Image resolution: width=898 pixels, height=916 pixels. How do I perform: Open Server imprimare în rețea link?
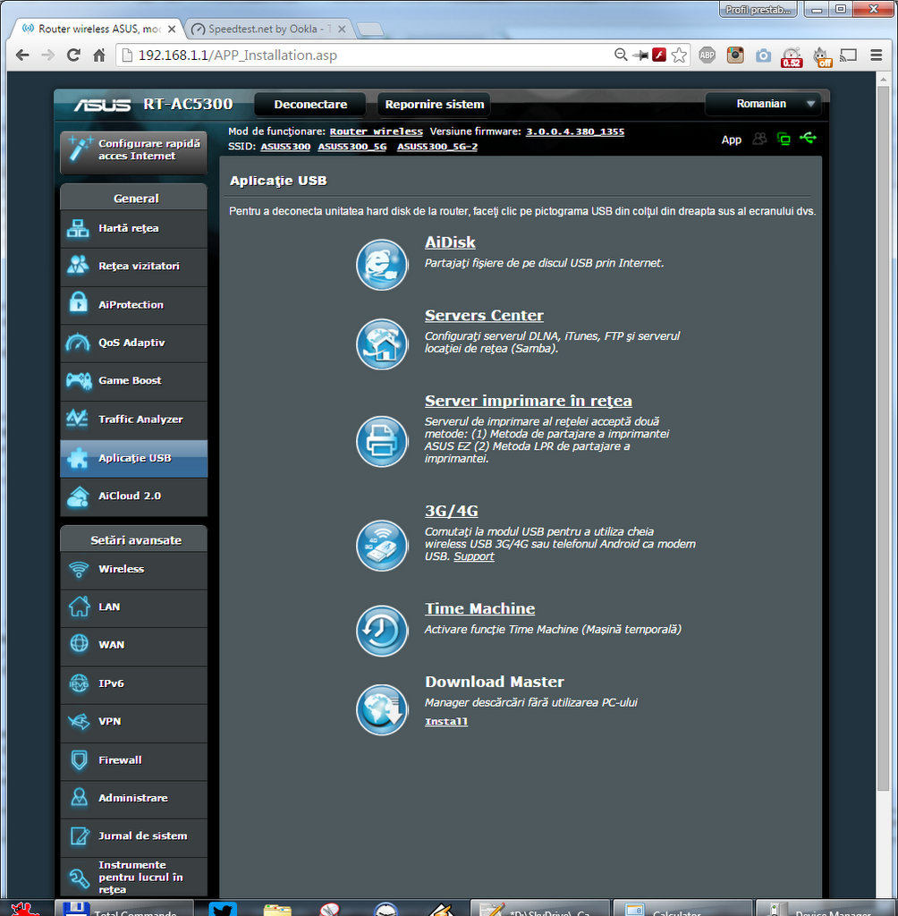coord(529,401)
